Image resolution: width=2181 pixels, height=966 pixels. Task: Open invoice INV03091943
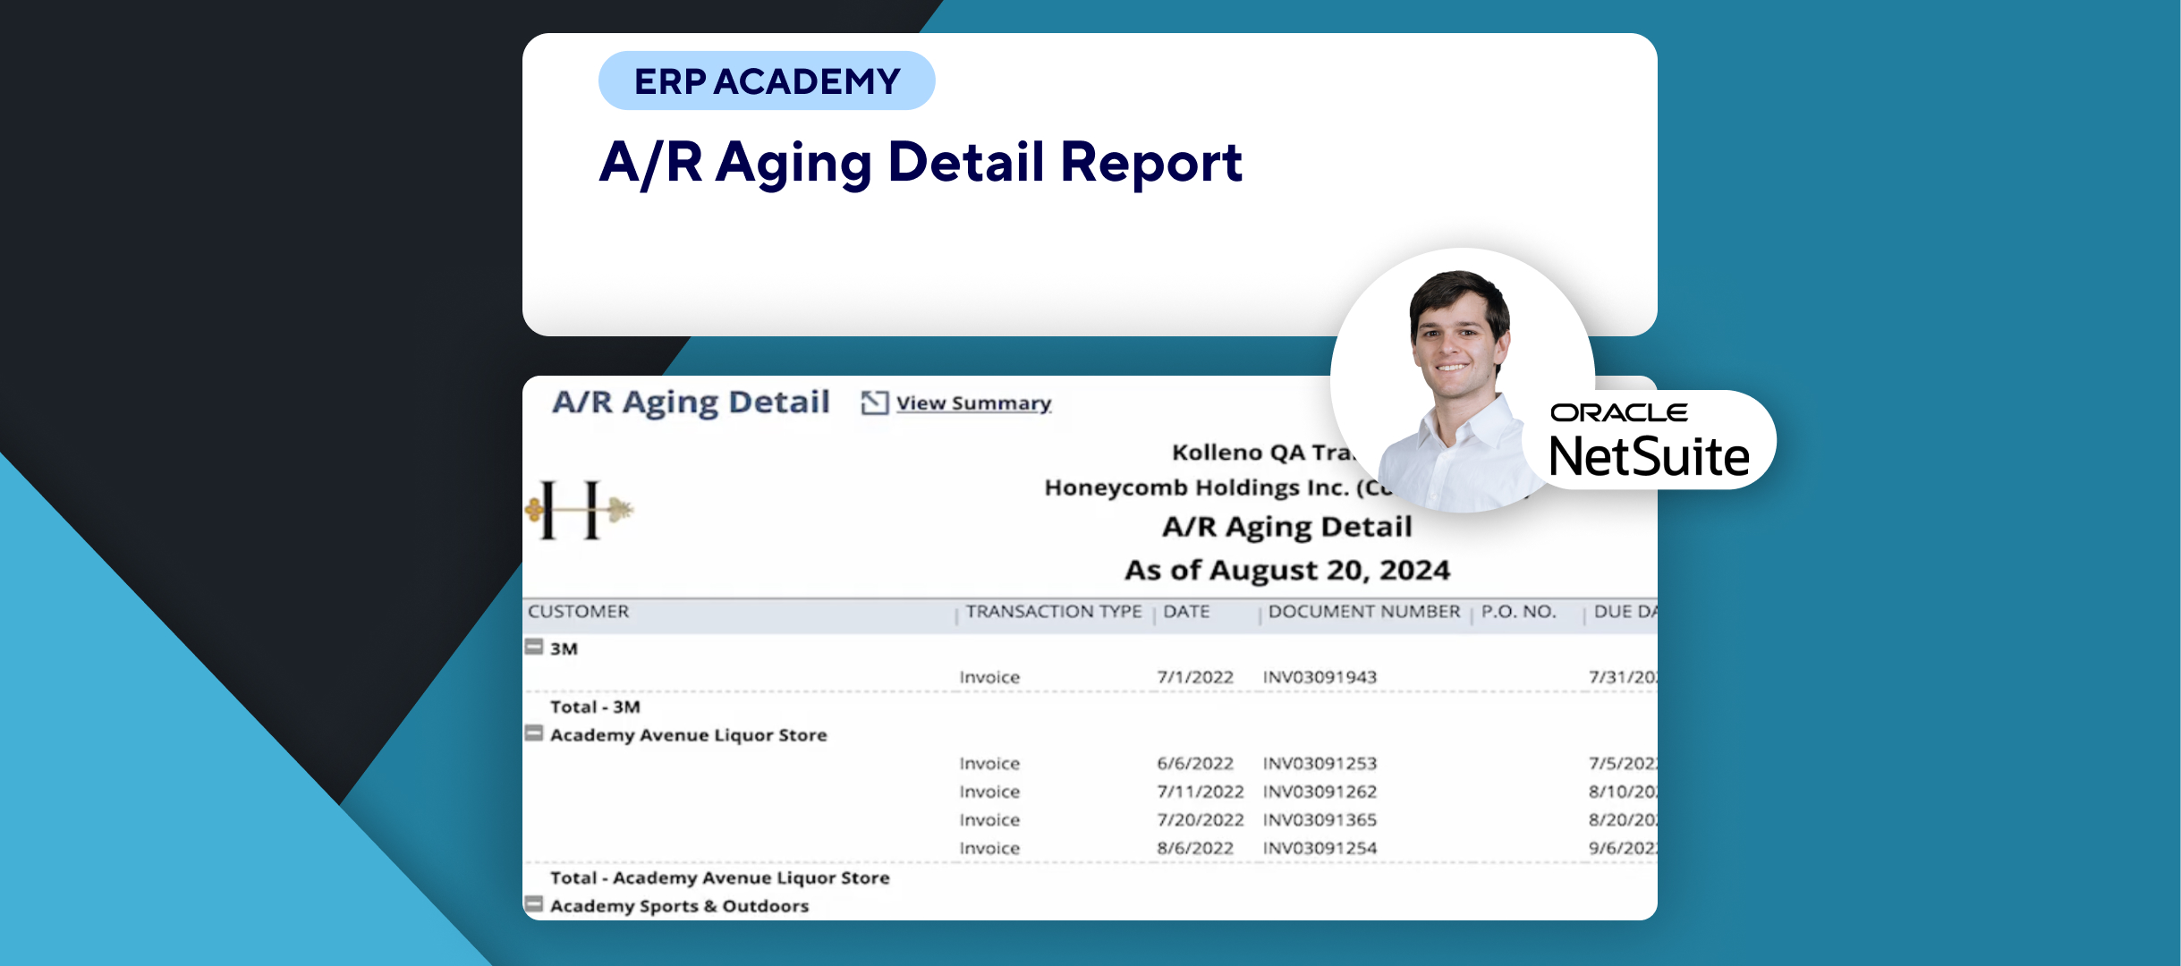[x=1320, y=677]
